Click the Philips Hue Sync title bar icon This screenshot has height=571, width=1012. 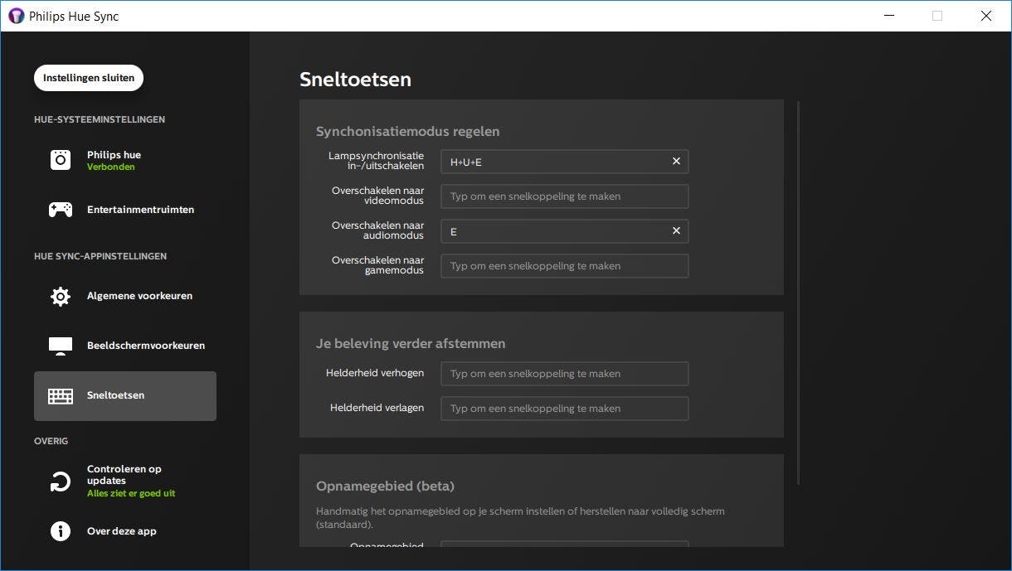click(x=16, y=16)
